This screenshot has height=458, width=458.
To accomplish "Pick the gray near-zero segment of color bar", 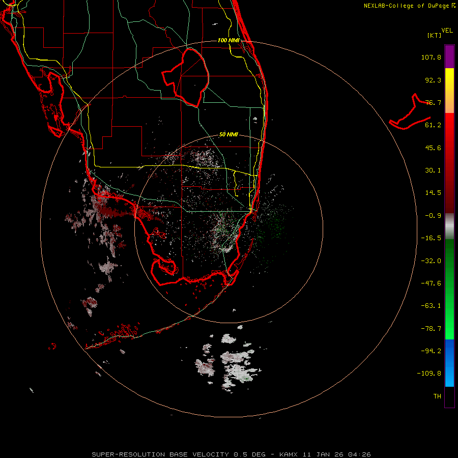I will click(x=449, y=226).
